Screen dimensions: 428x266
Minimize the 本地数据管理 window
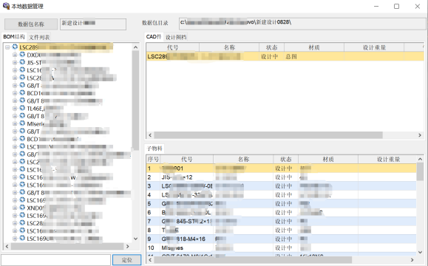click(x=376, y=6)
